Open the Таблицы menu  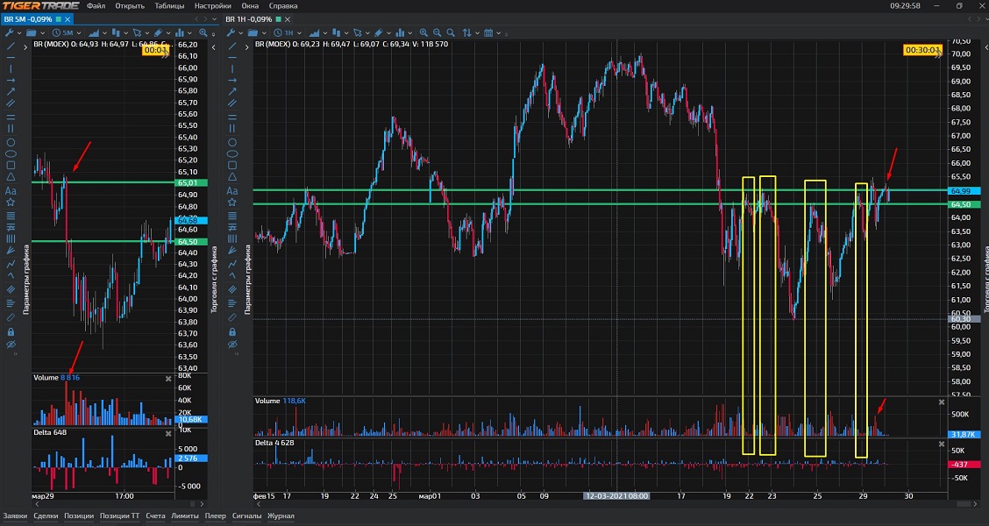(x=170, y=5)
